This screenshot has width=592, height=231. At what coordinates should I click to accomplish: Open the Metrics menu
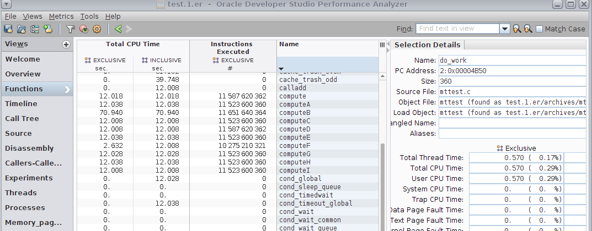coord(61,16)
